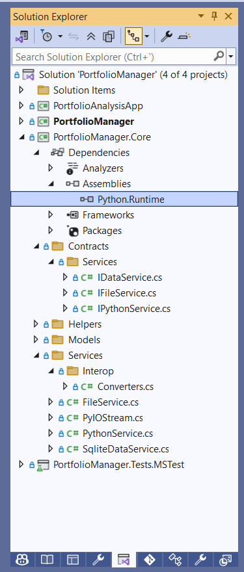Switch to the book icon tab
This screenshot has width=244, height=572.
pyautogui.click(x=47, y=560)
